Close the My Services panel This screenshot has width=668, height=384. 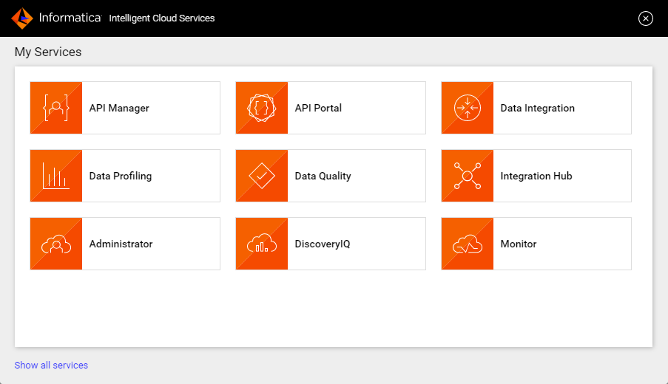[646, 18]
